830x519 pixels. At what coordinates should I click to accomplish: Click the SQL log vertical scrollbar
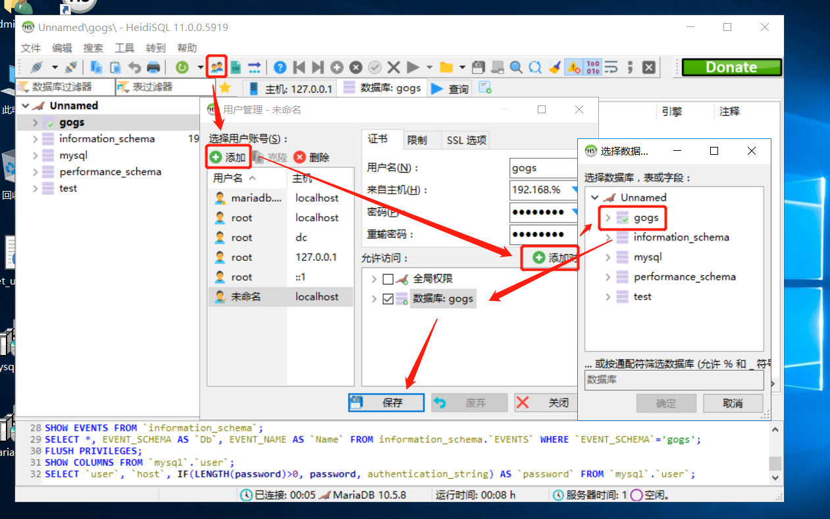click(775, 455)
